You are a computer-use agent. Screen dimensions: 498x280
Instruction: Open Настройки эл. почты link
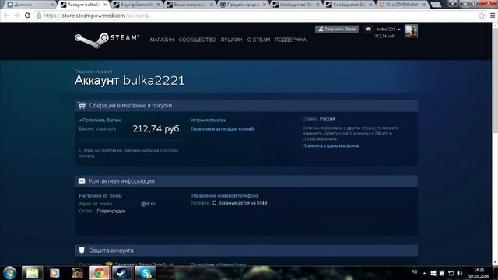[100, 195]
